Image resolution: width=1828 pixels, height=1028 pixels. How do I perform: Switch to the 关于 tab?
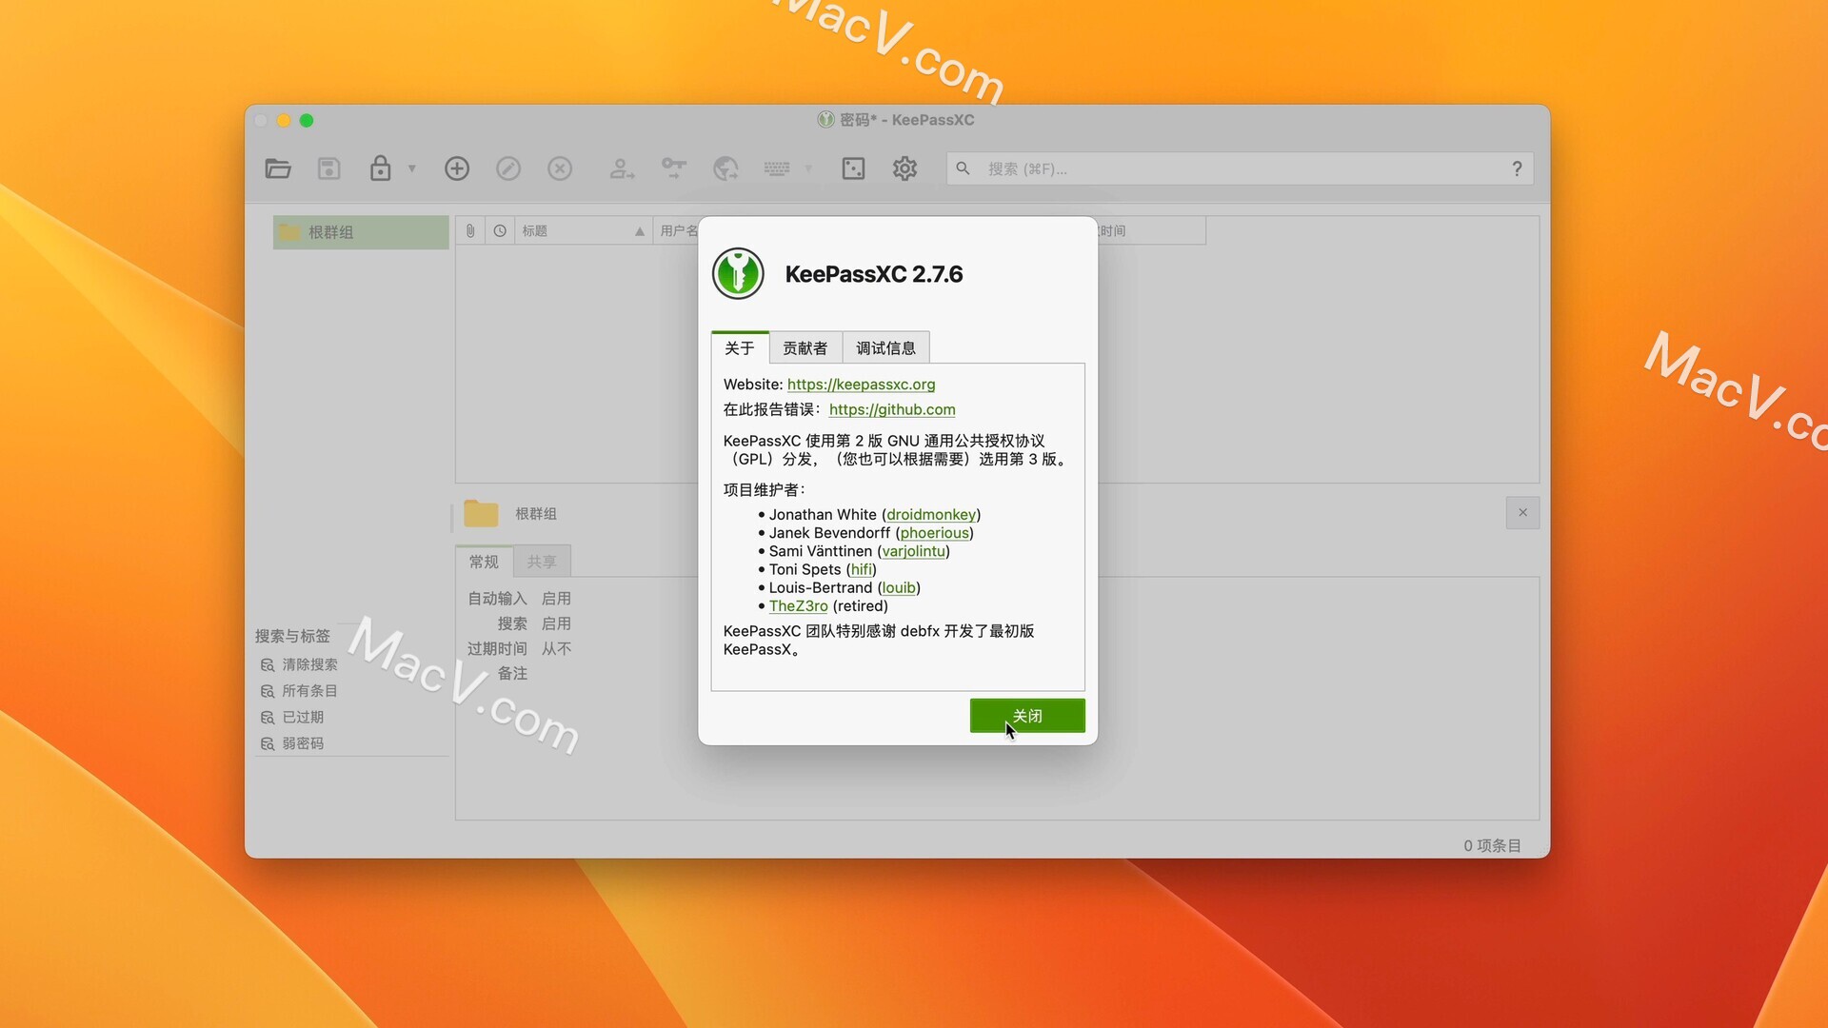pos(740,348)
